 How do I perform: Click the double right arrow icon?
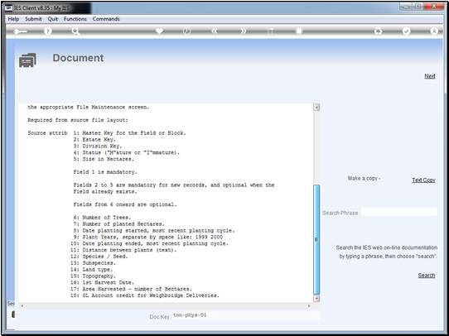pos(243,31)
